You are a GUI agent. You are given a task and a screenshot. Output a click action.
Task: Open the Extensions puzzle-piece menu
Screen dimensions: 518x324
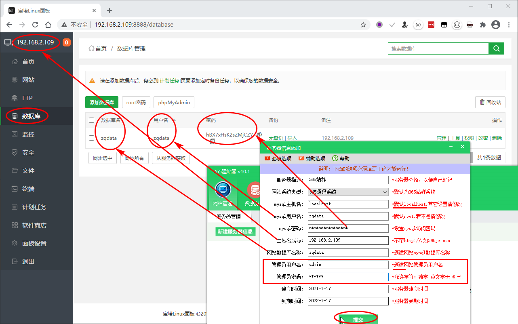(x=482, y=25)
